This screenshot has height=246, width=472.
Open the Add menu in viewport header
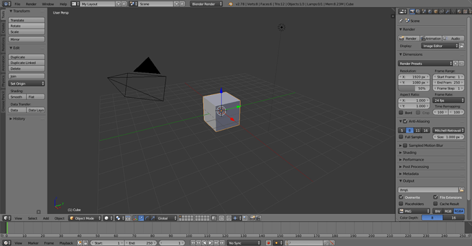(x=46, y=219)
